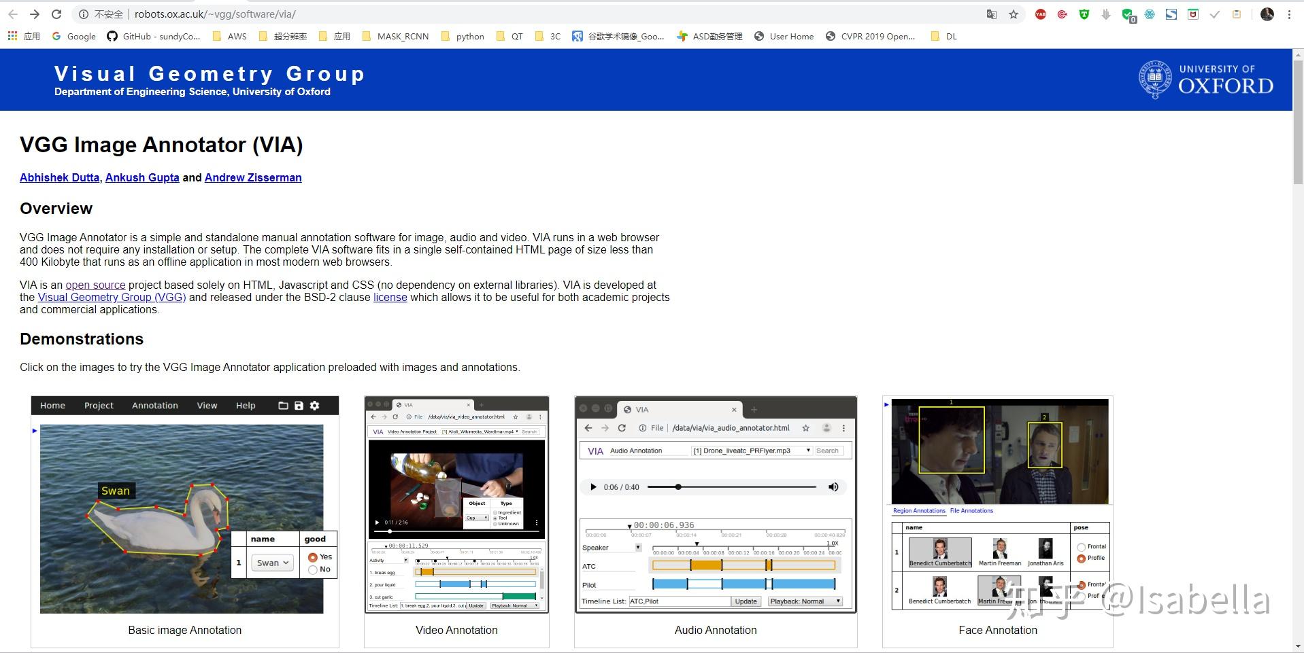The height and width of the screenshot is (653, 1304).
Task: Open the Abhishek Dutta author link
Action: (x=58, y=177)
